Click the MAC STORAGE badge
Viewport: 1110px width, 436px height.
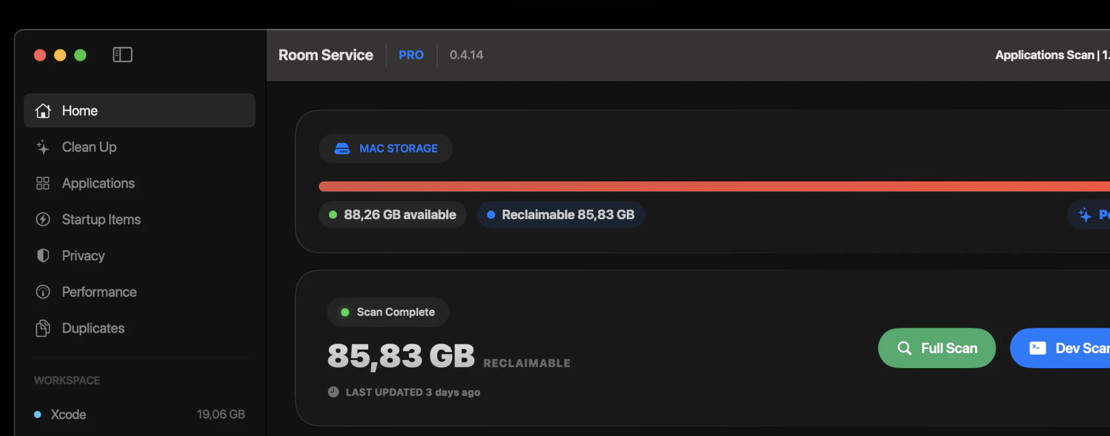coord(386,148)
